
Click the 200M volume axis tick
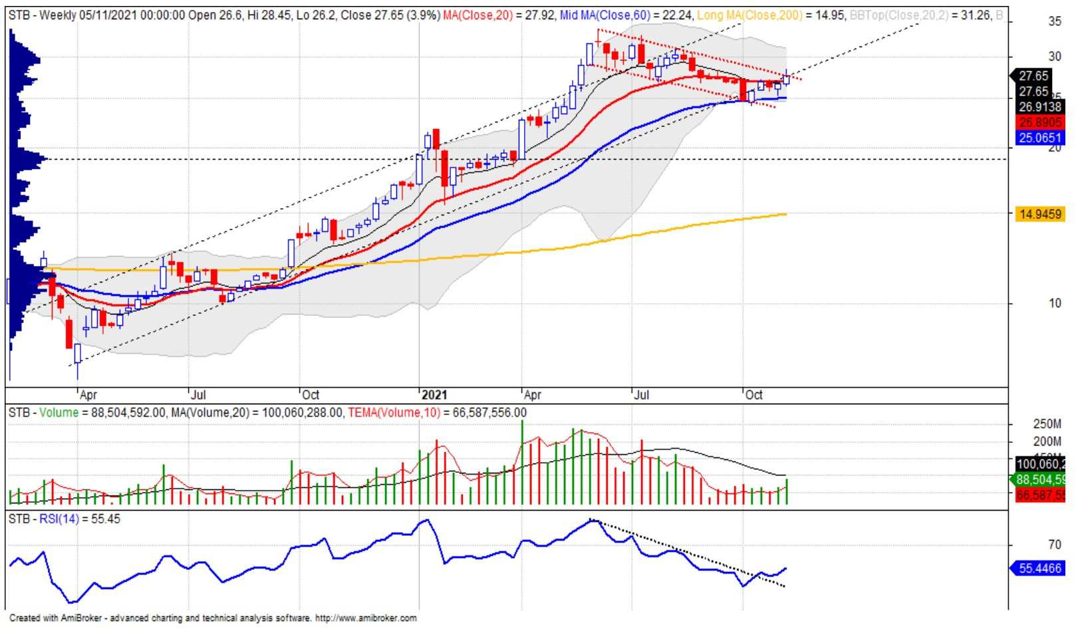(x=1047, y=442)
